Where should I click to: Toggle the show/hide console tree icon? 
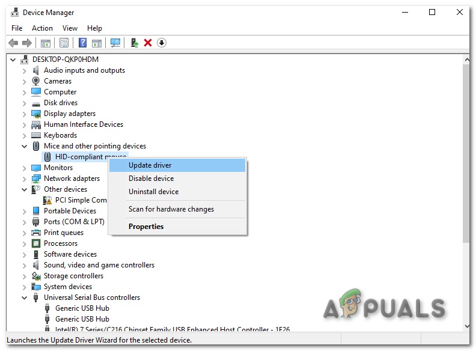(46, 43)
